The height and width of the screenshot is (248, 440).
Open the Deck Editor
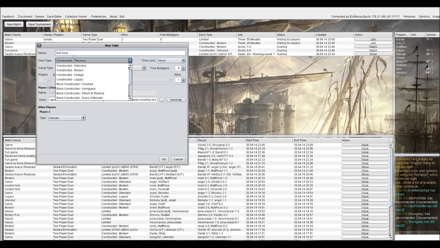coord(54,17)
